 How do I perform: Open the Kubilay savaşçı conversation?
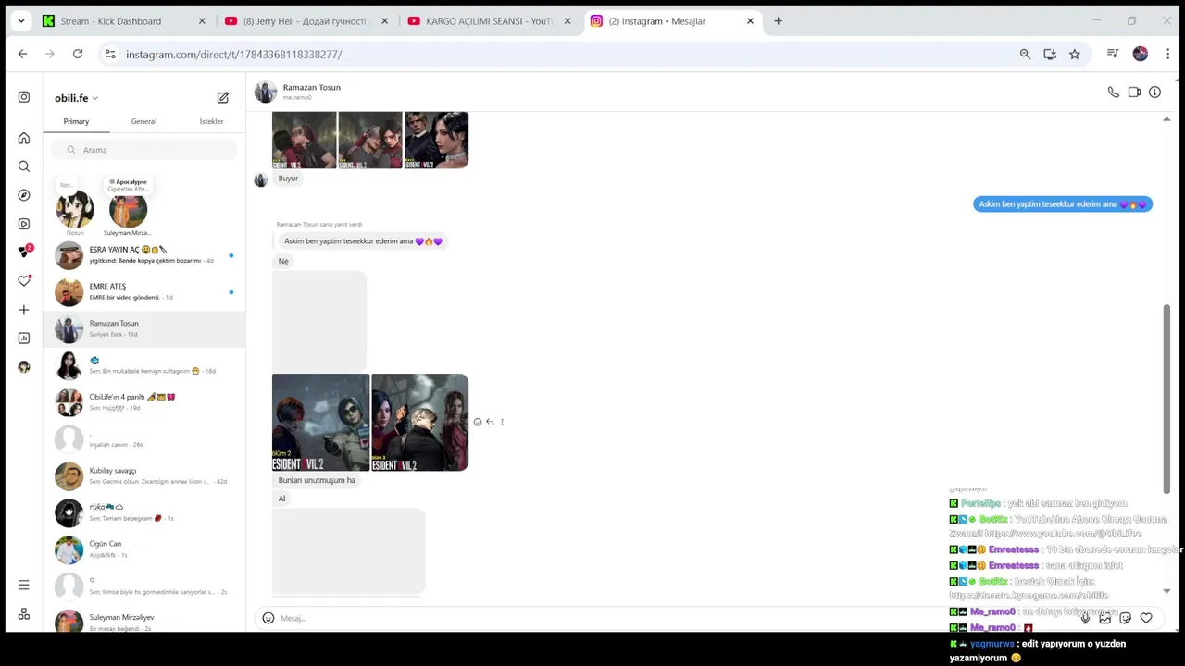144,476
